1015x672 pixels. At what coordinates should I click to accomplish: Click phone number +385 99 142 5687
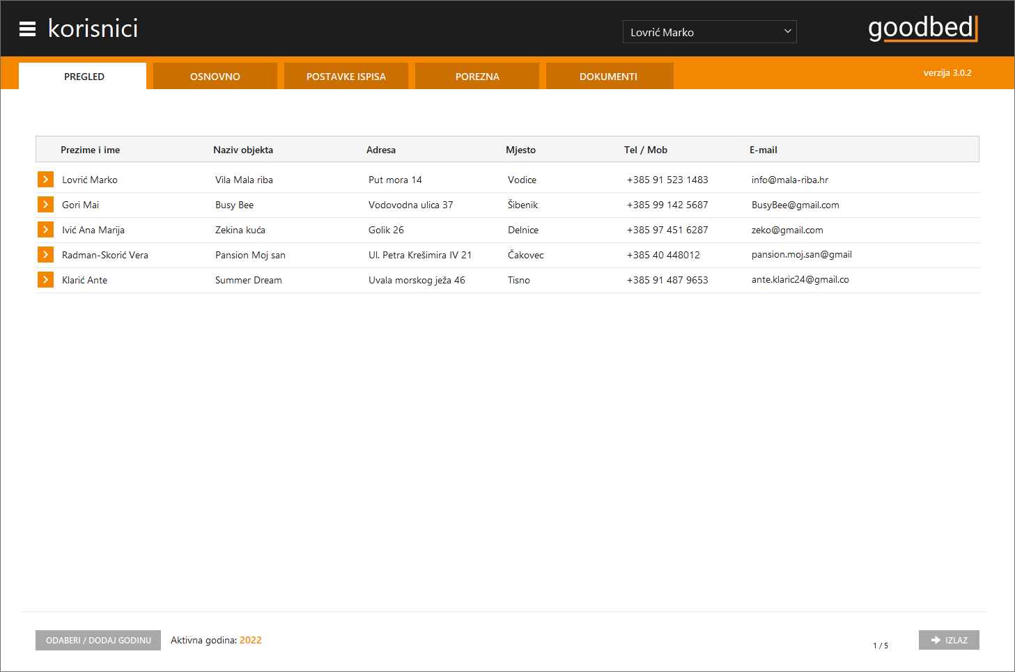[x=667, y=205]
